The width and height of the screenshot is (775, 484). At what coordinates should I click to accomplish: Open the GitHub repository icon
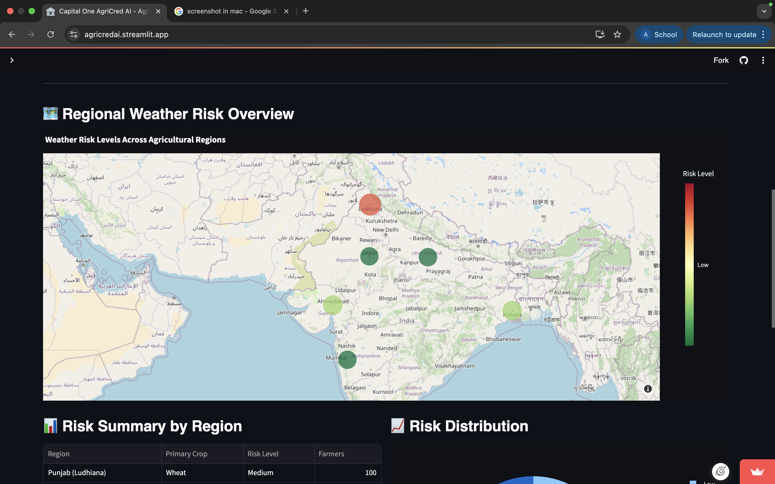(x=743, y=60)
